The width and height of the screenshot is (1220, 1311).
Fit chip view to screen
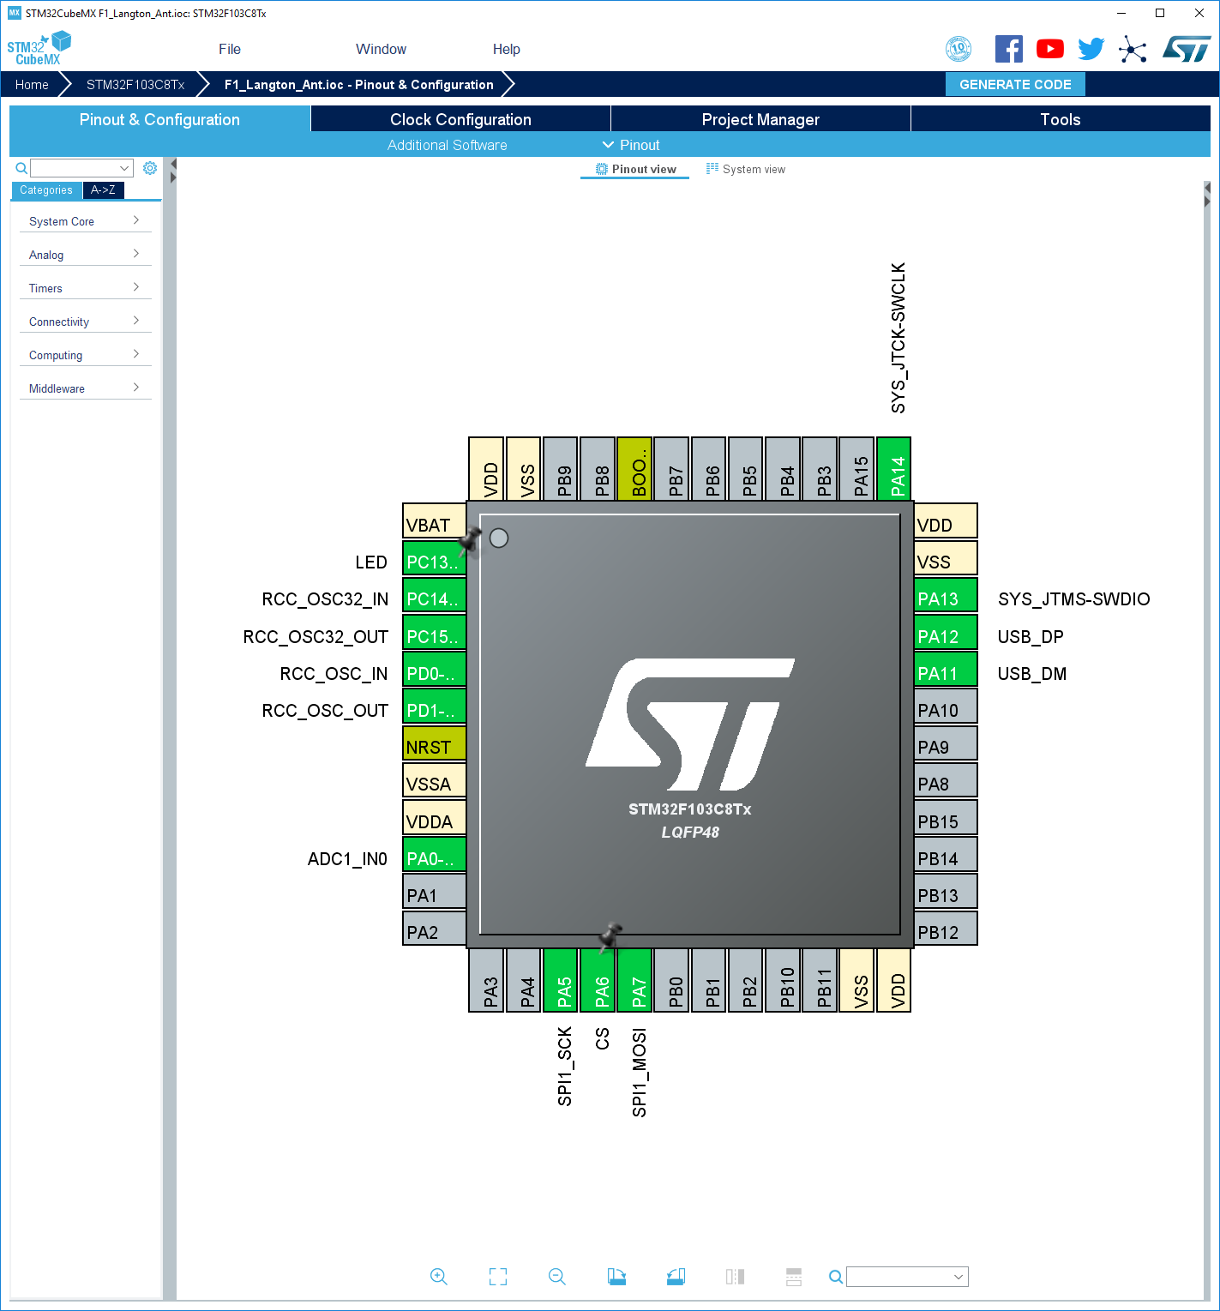coord(498,1277)
